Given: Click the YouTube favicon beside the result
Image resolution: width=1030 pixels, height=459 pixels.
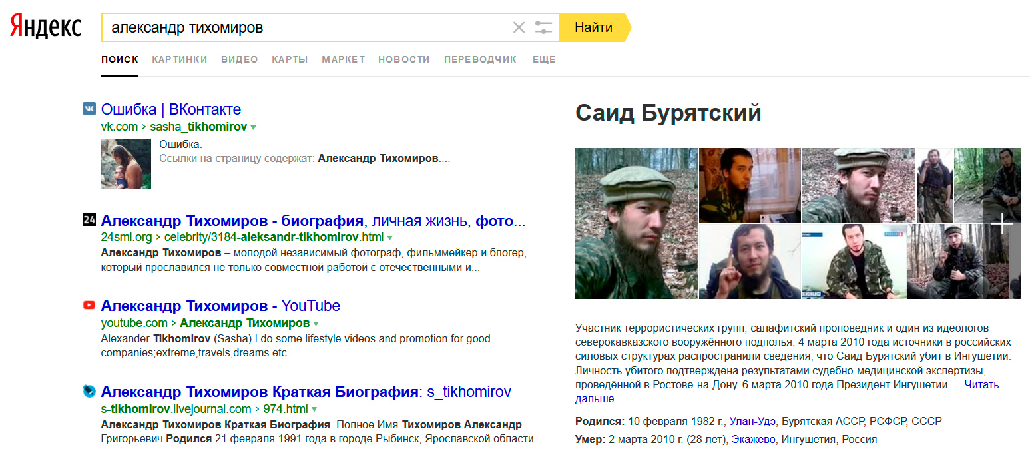Looking at the screenshot, I should (89, 306).
